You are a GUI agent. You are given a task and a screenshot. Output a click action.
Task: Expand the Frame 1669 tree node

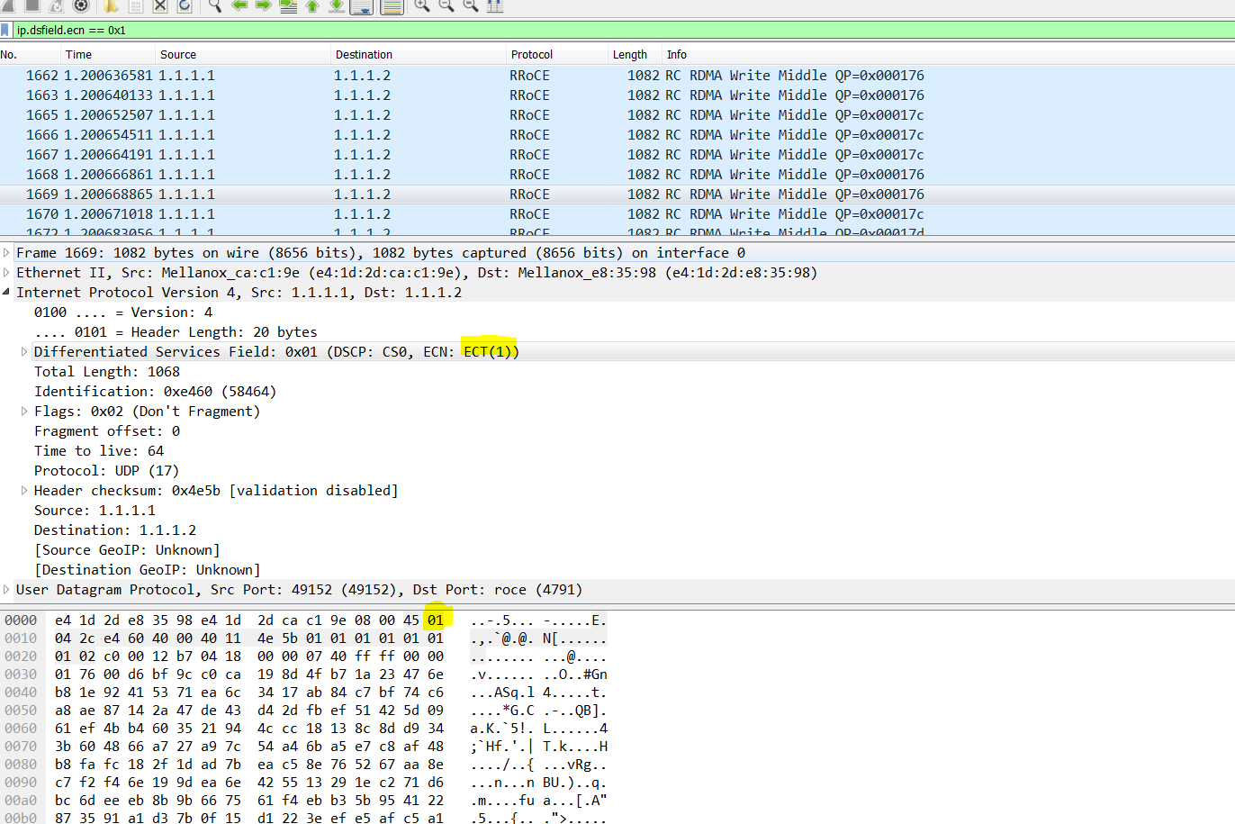(x=7, y=253)
